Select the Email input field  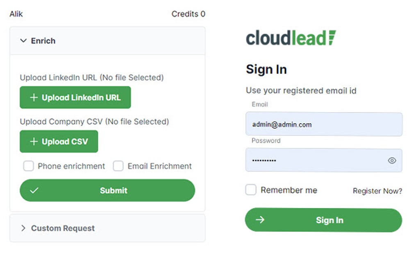pos(324,124)
